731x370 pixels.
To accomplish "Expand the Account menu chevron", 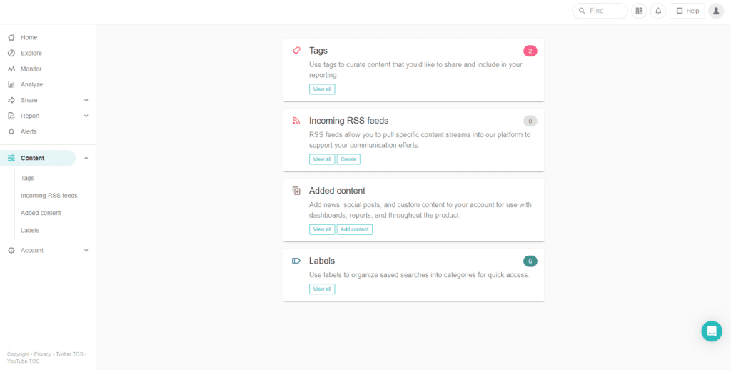I will 86,251.
